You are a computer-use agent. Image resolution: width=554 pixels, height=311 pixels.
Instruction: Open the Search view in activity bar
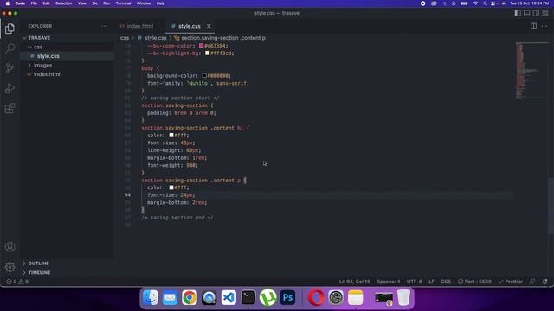point(10,48)
